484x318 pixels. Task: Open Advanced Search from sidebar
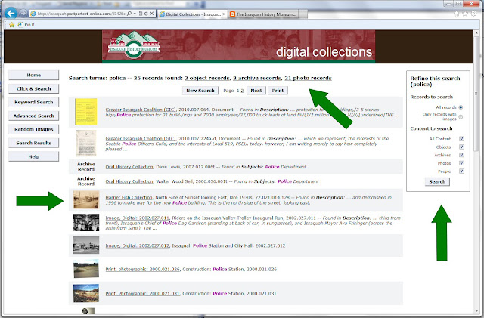point(33,116)
